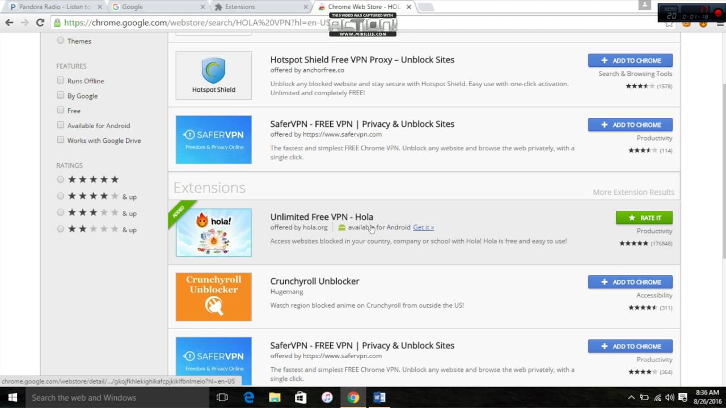Open Unlimited Free VPN - Hola title
The image size is (726, 408).
(322, 216)
